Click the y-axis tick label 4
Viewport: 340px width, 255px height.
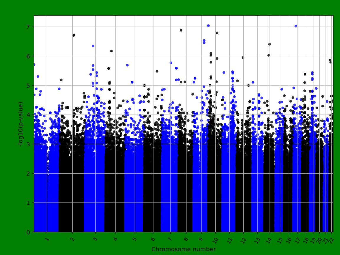(29, 115)
